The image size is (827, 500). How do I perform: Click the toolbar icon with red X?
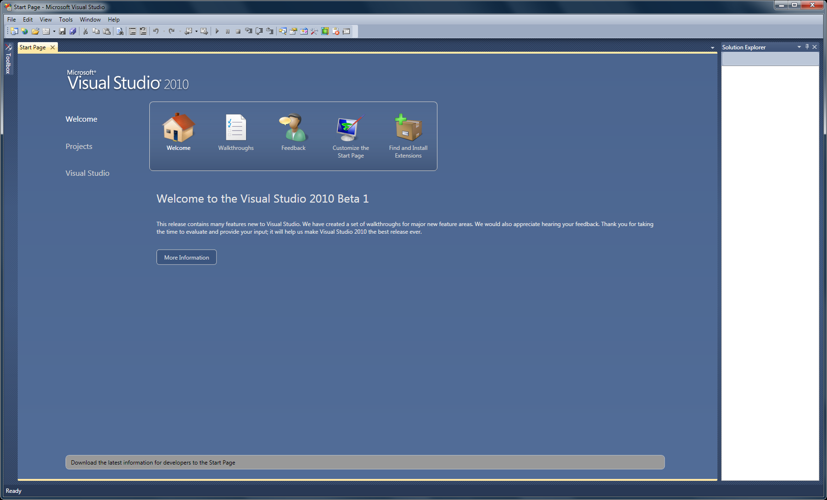[335, 31]
